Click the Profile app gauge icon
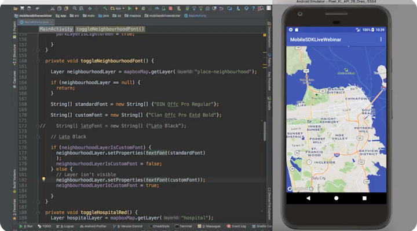Screen dimensions: 417x231 [157, 9]
